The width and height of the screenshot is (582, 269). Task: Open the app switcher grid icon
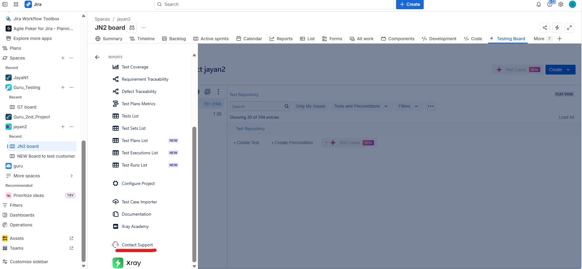pos(16,4)
